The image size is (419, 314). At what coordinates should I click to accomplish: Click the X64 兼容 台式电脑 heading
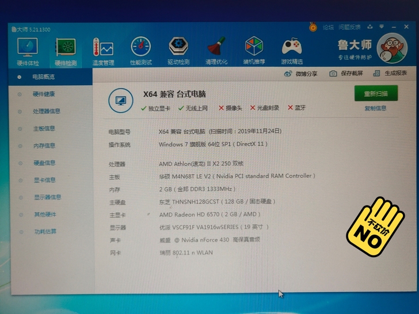point(174,94)
